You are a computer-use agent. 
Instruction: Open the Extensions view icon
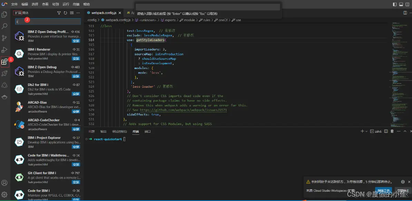tap(4, 62)
